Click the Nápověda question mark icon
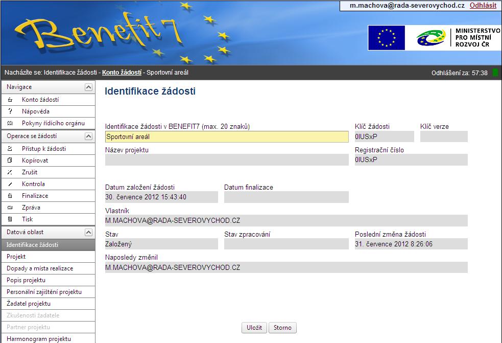Image resolution: width=502 pixels, height=343 pixels. (x=10, y=111)
